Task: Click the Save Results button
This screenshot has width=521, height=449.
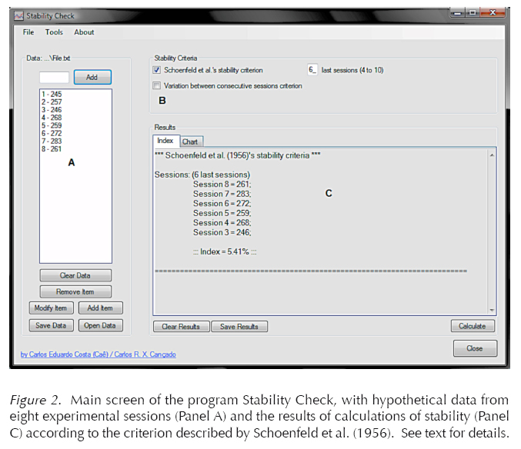Action: [x=239, y=327]
